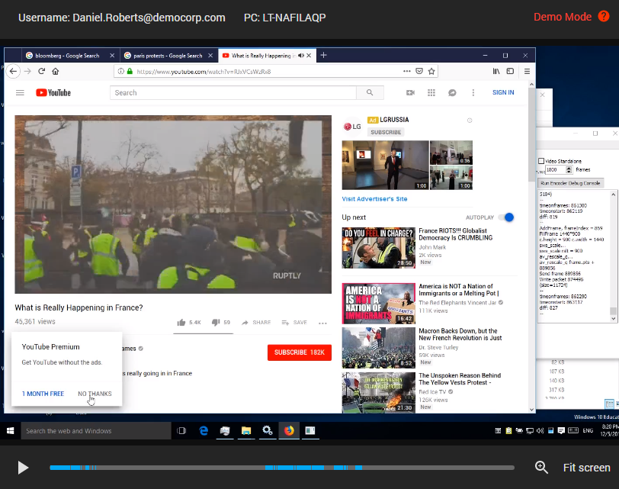
Task: Open America is NOT a Nation thumbnail
Action: (379, 304)
